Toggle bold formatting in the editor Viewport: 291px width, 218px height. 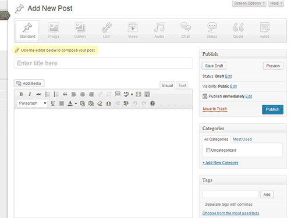click(21, 94)
